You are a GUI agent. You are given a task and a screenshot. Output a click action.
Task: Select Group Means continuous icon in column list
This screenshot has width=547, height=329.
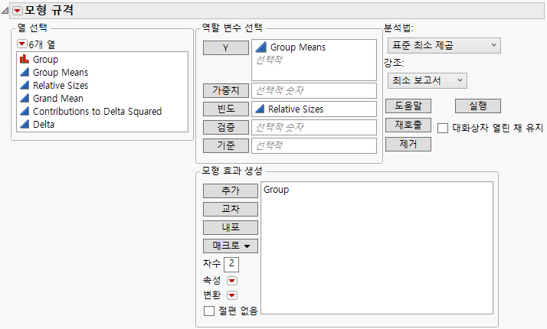point(25,72)
